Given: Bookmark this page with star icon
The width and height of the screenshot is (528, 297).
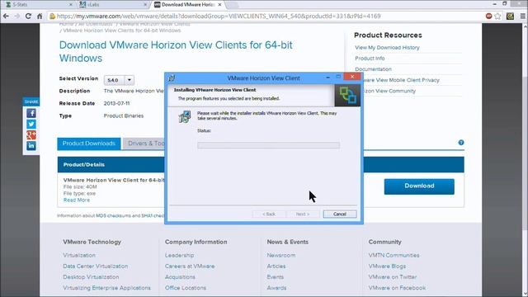Looking at the screenshot, I should 497,16.
